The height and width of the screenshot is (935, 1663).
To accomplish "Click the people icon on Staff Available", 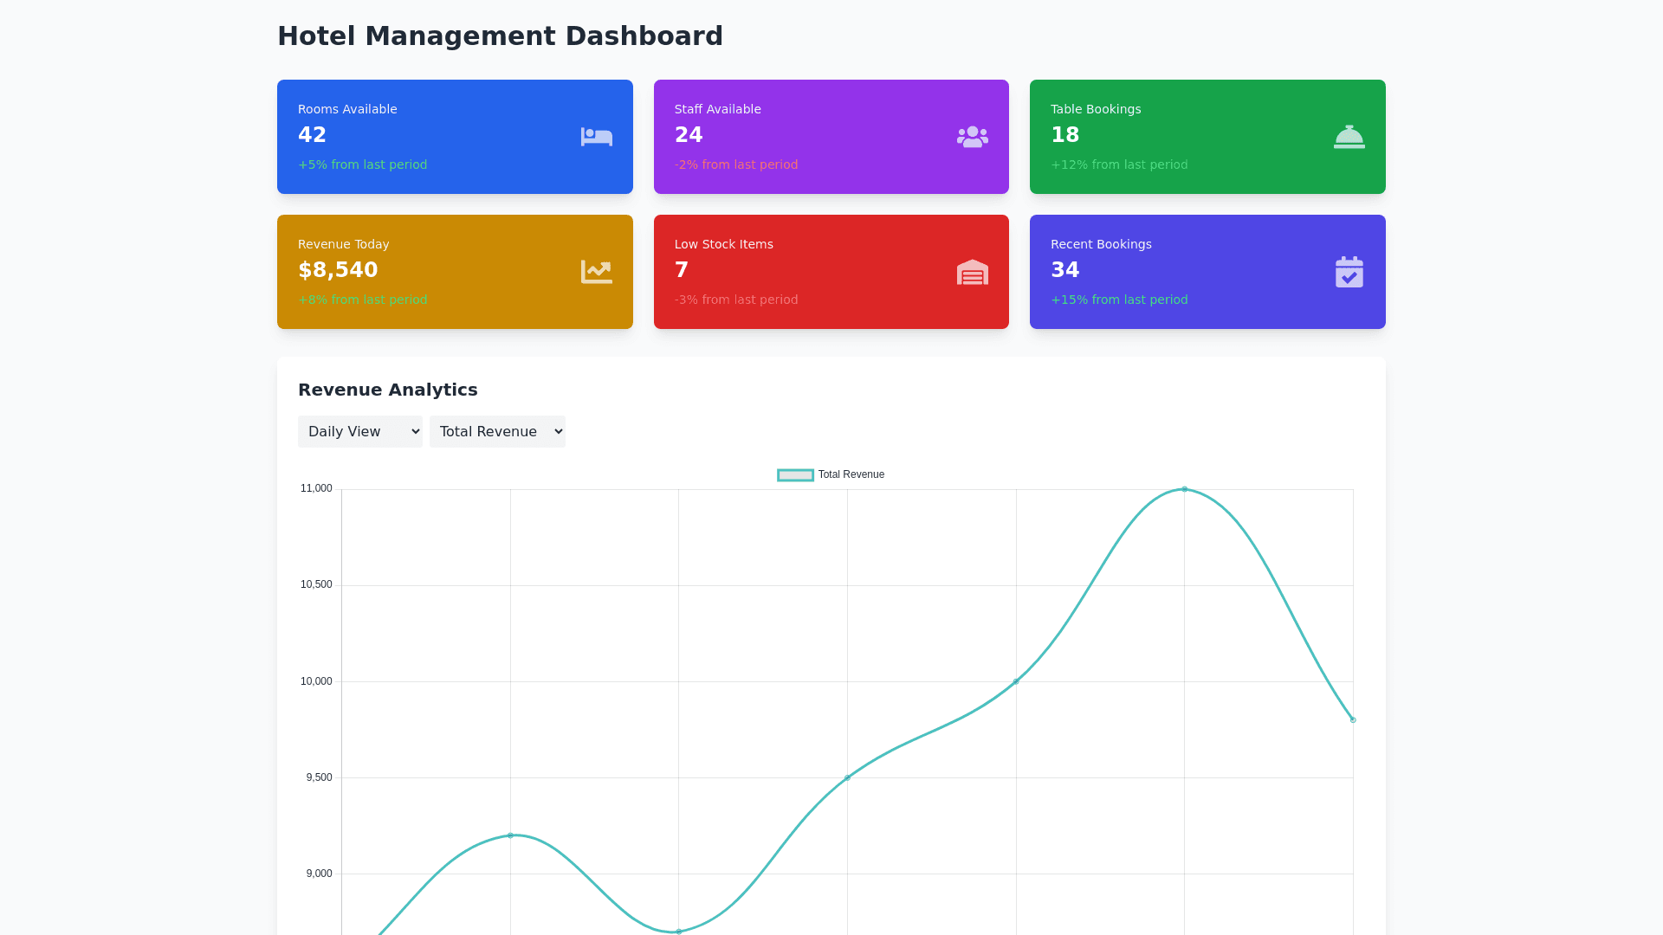I will pyautogui.click(x=972, y=137).
